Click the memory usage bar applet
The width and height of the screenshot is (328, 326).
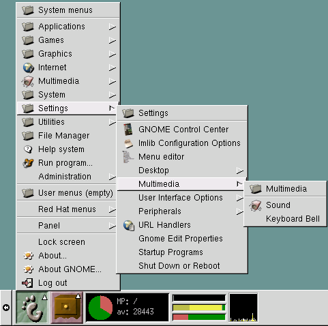199,308
